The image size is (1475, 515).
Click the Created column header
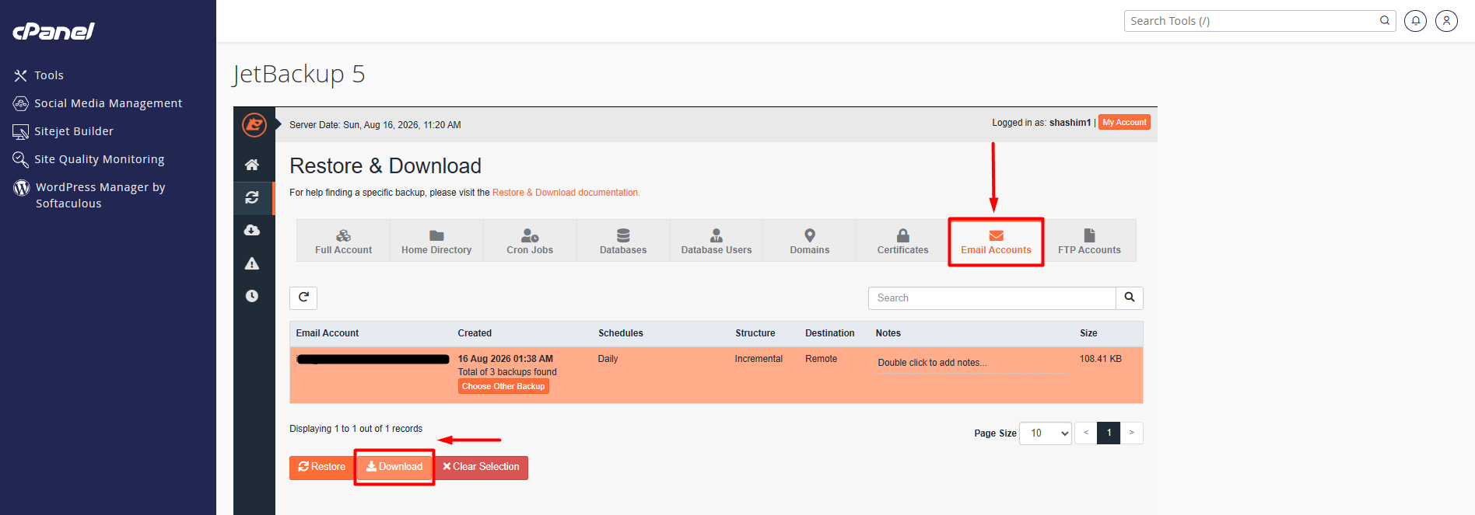pyautogui.click(x=475, y=333)
